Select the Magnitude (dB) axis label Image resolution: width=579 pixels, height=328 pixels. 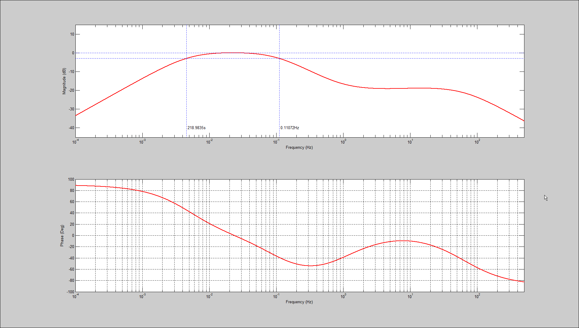64,81
